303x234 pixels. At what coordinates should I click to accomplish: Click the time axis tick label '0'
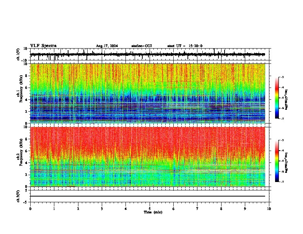[x=30, y=209]
